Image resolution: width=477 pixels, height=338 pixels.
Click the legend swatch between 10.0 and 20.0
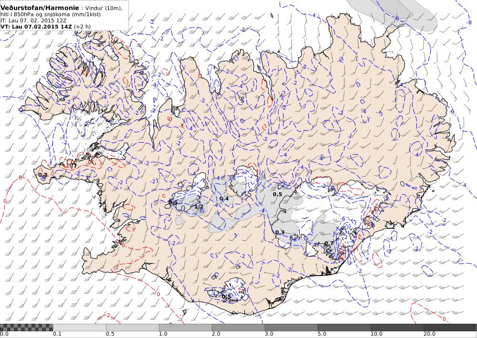[x=397, y=328]
